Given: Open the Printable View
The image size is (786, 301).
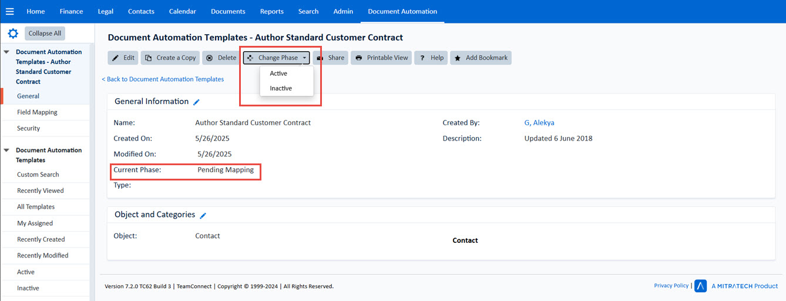Looking at the screenshot, I should (x=381, y=58).
